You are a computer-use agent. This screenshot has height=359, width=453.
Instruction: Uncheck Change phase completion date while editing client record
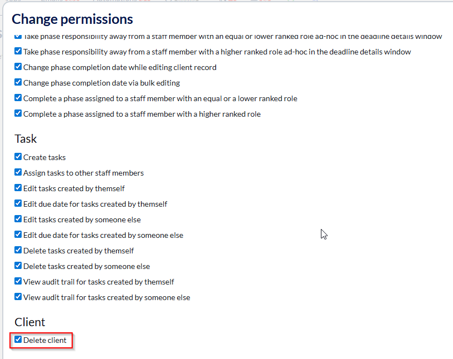pos(18,67)
